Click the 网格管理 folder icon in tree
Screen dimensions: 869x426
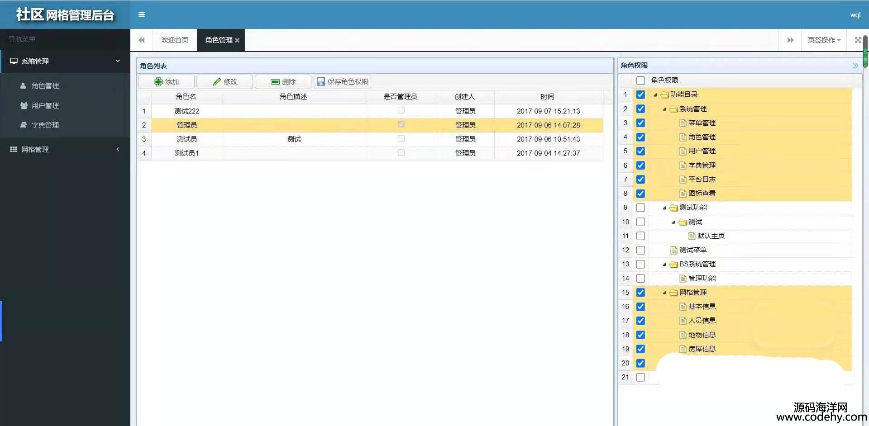tap(673, 293)
